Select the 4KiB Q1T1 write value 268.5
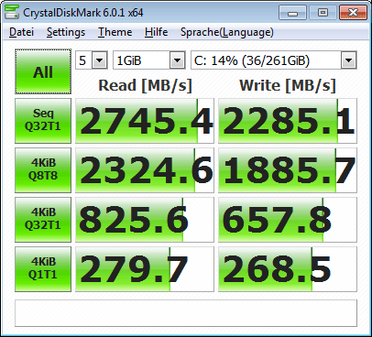This screenshot has height=337, width=372. click(288, 269)
